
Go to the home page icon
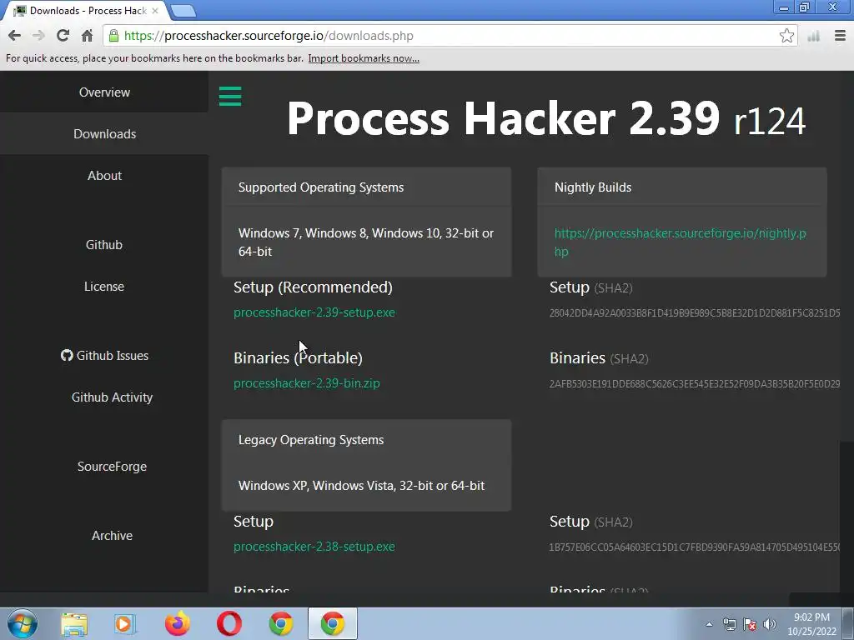[87, 36]
